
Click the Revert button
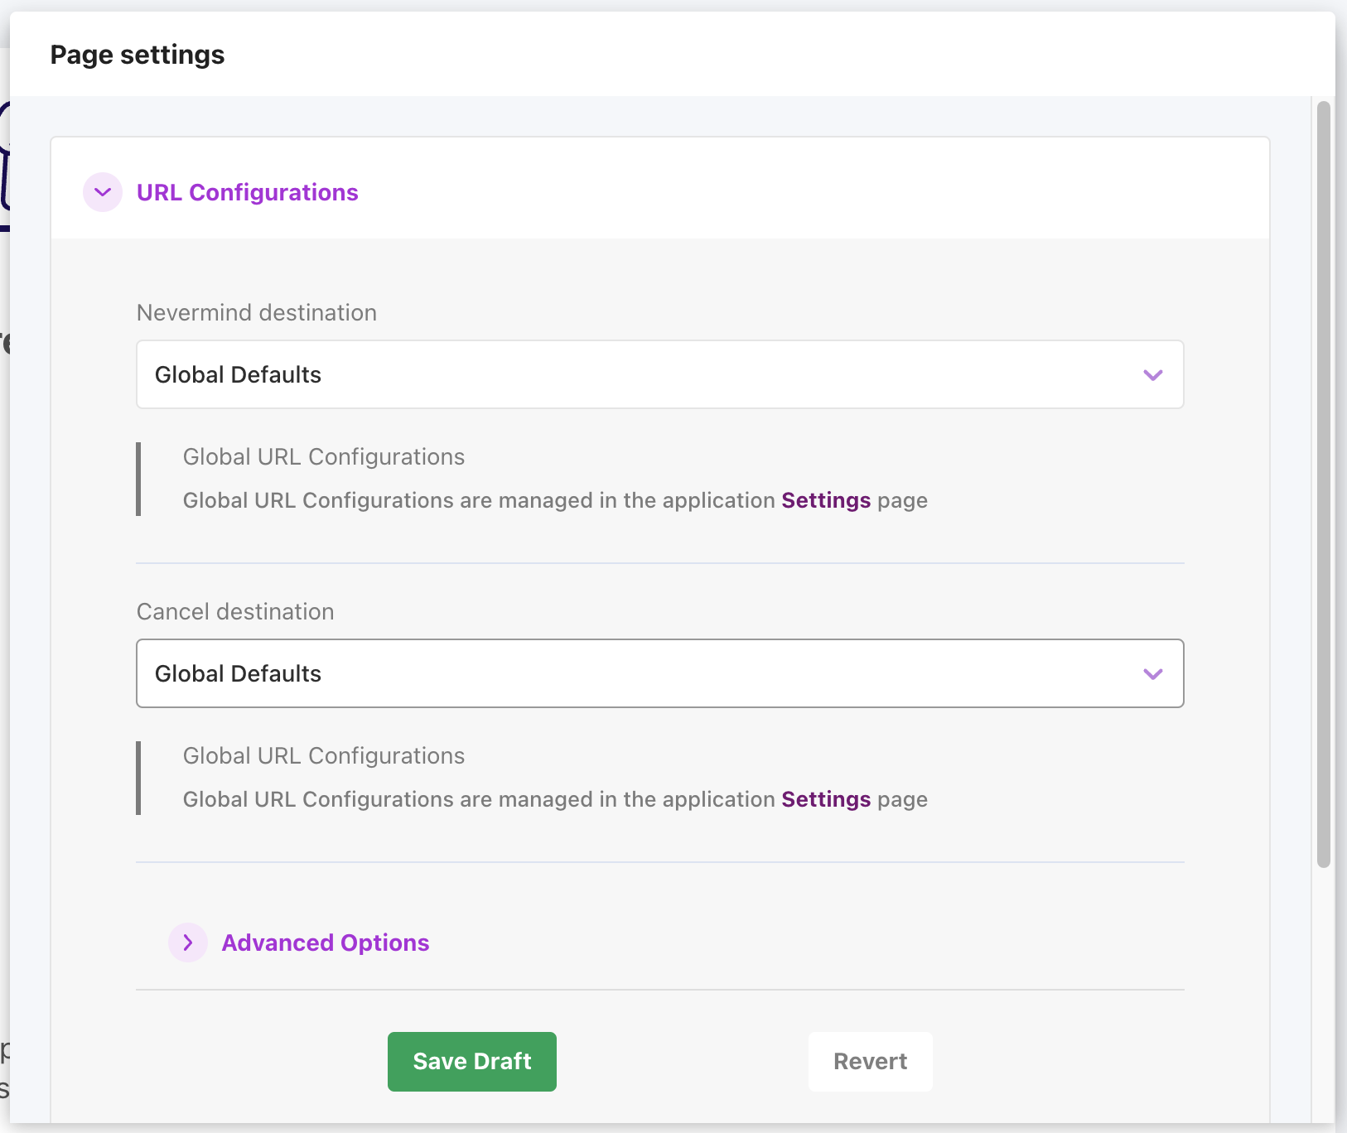(x=870, y=1061)
